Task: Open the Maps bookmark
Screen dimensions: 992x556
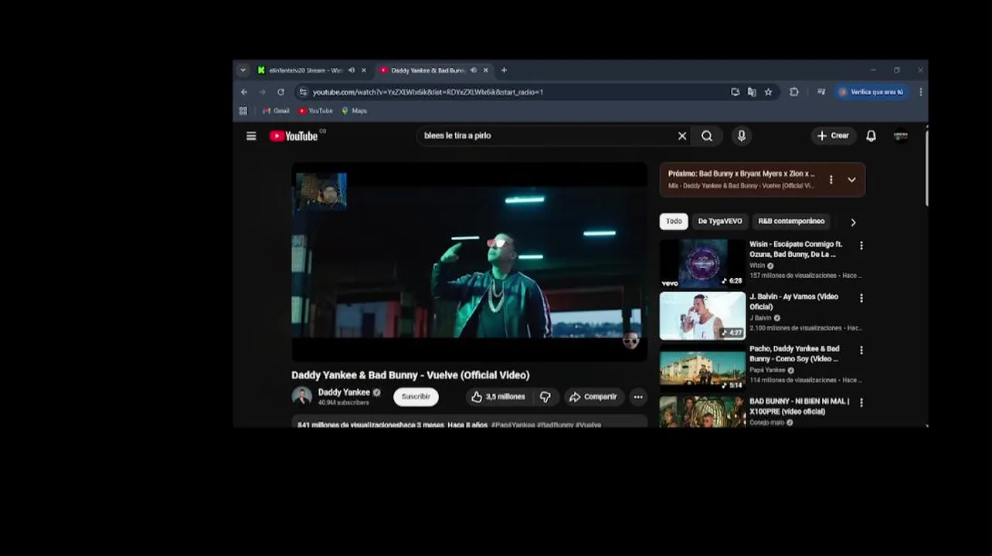Action: point(355,110)
